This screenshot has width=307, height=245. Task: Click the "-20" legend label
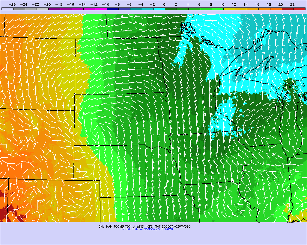pos(47,4)
